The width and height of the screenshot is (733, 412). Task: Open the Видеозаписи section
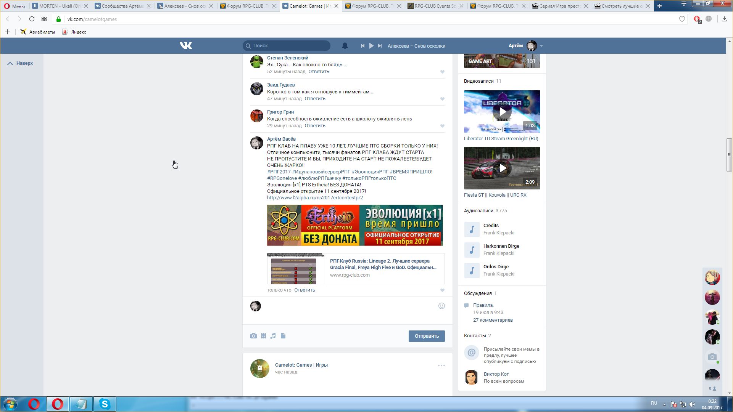tap(479, 81)
